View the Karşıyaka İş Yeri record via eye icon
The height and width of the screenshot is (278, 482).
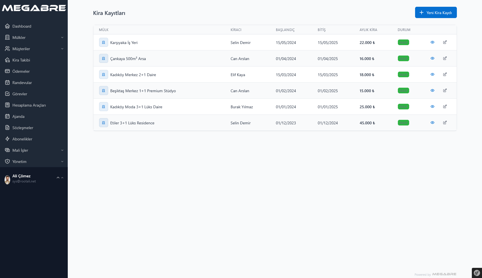(432, 42)
